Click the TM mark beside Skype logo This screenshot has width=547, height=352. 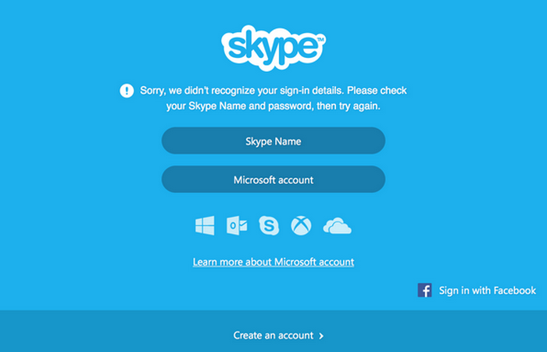point(320,38)
